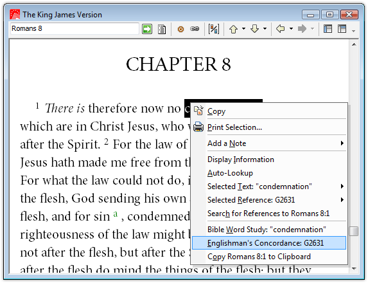Expand the Add a Note submenu arrow
368x283 pixels.
coord(342,143)
